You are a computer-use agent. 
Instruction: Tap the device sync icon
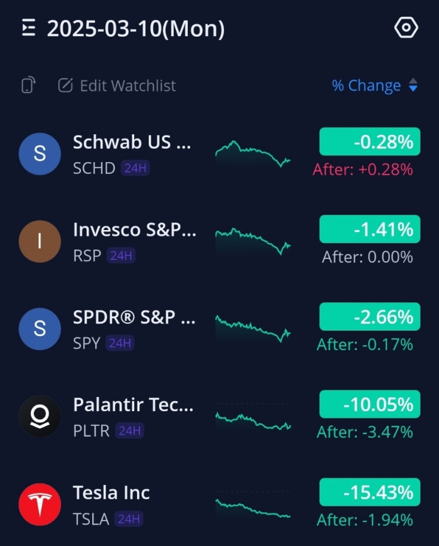(x=28, y=86)
